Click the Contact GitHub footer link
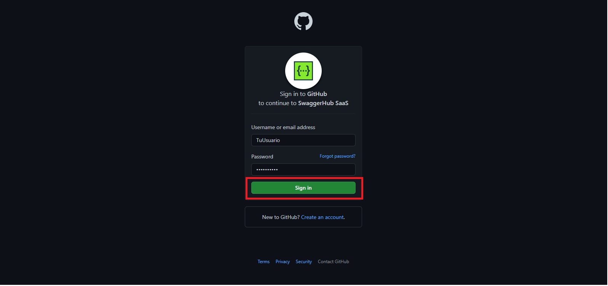The width and height of the screenshot is (608, 286). [334, 262]
